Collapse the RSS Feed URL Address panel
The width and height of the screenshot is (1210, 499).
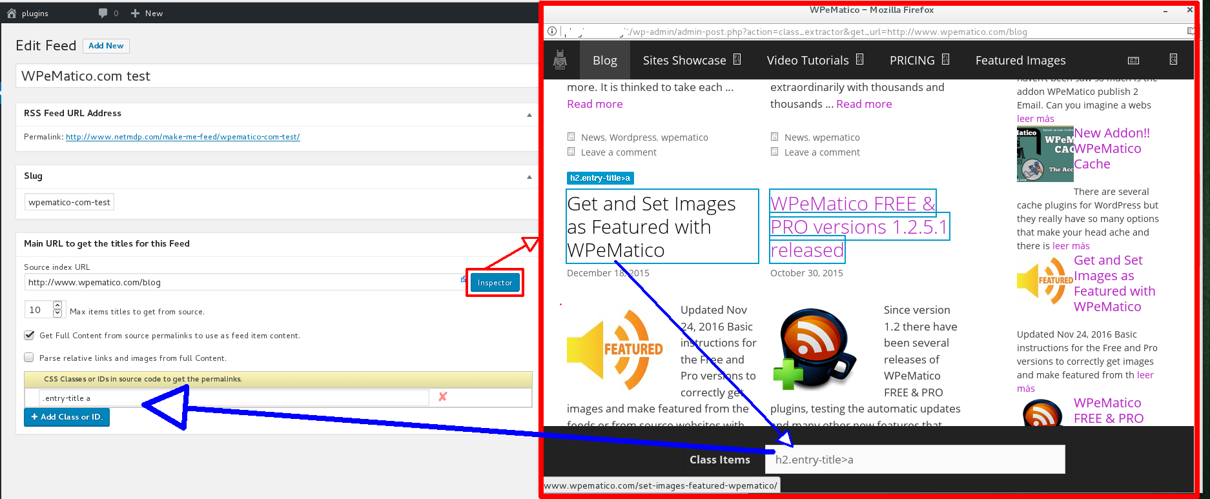tap(529, 114)
